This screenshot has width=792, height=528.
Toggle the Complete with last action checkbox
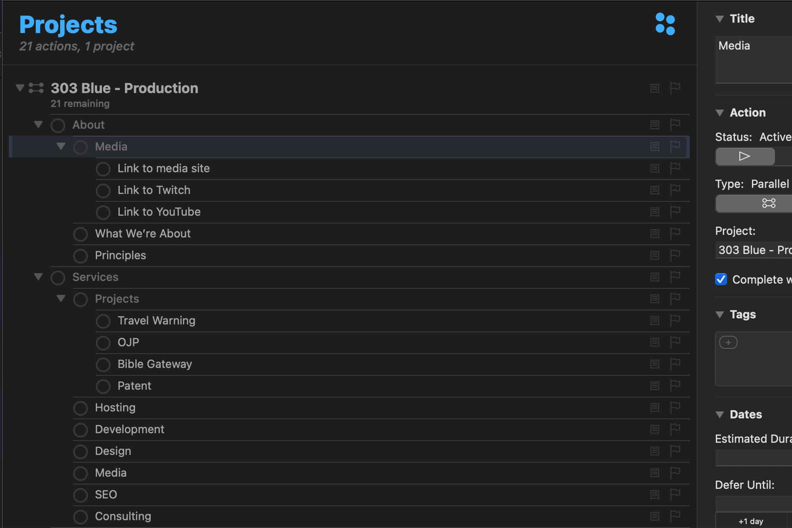[x=721, y=279]
